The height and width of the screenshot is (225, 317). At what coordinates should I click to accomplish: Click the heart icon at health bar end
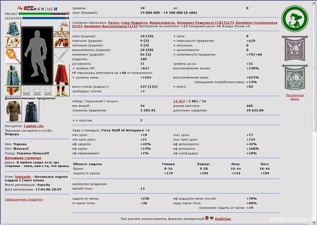(x=68, y=14)
